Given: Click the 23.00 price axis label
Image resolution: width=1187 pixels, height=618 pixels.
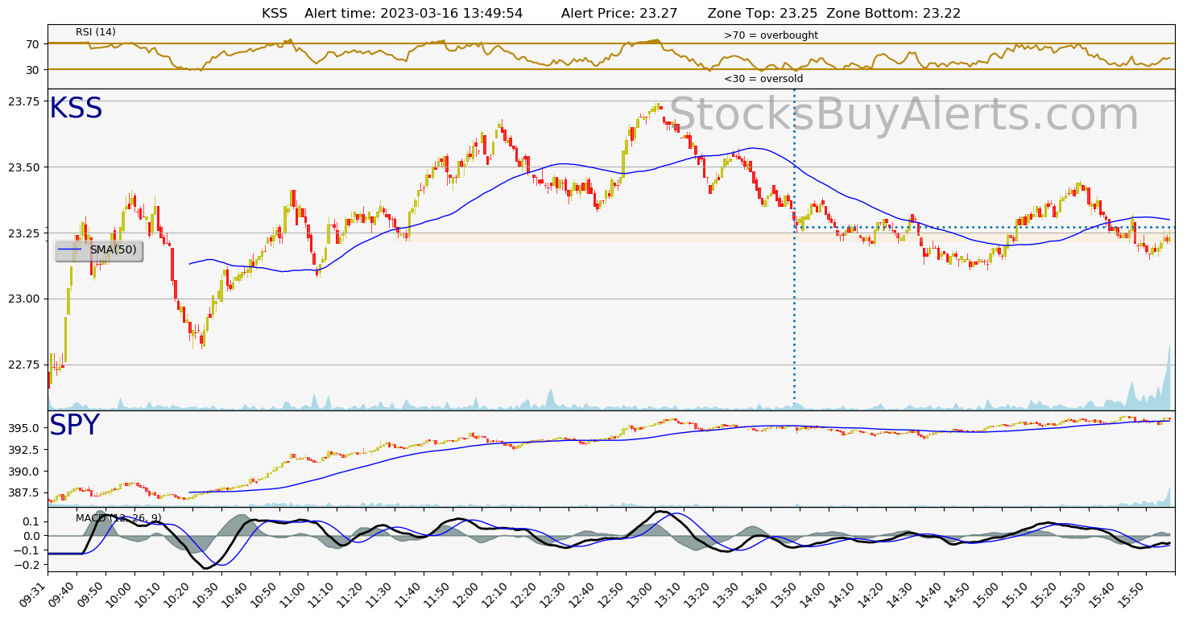Looking at the screenshot, I should pos(25,299).
